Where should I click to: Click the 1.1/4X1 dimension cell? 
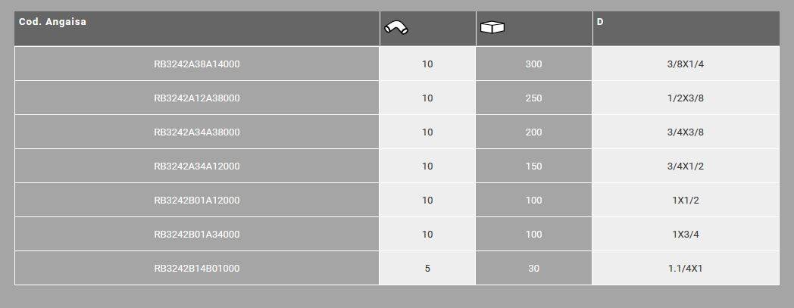point(685,269)
